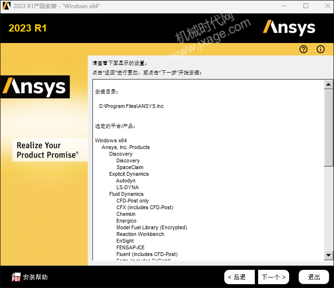
Task: Select the Fluid Dynamics entry
Action: (x=126, y=194)
